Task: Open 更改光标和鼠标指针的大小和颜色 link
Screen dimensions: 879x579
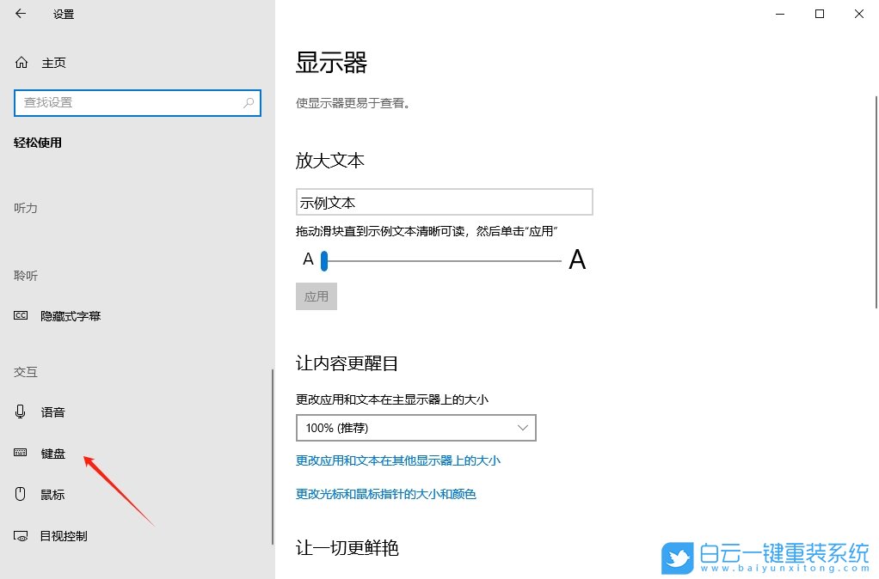Action: (x=387, y=494)
